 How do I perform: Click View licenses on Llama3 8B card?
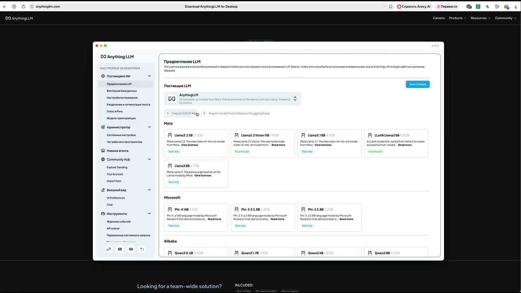click(203, 175)
